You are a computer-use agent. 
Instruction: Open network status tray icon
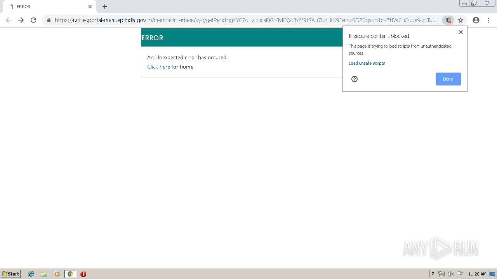441,274
